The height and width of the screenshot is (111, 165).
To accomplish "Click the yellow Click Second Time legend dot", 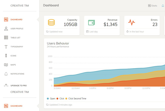I will tap(66, 99).
